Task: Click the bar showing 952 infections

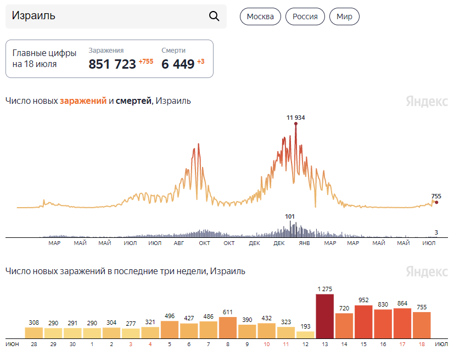Action: (363, 321)
